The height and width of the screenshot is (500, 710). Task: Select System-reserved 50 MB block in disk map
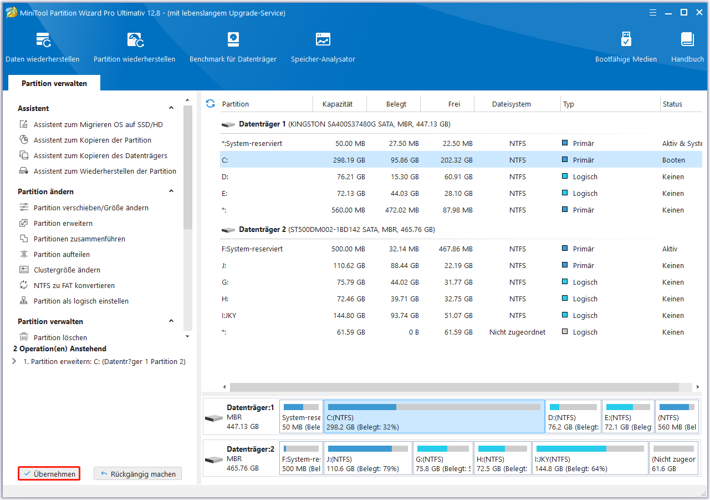point(301,417)
